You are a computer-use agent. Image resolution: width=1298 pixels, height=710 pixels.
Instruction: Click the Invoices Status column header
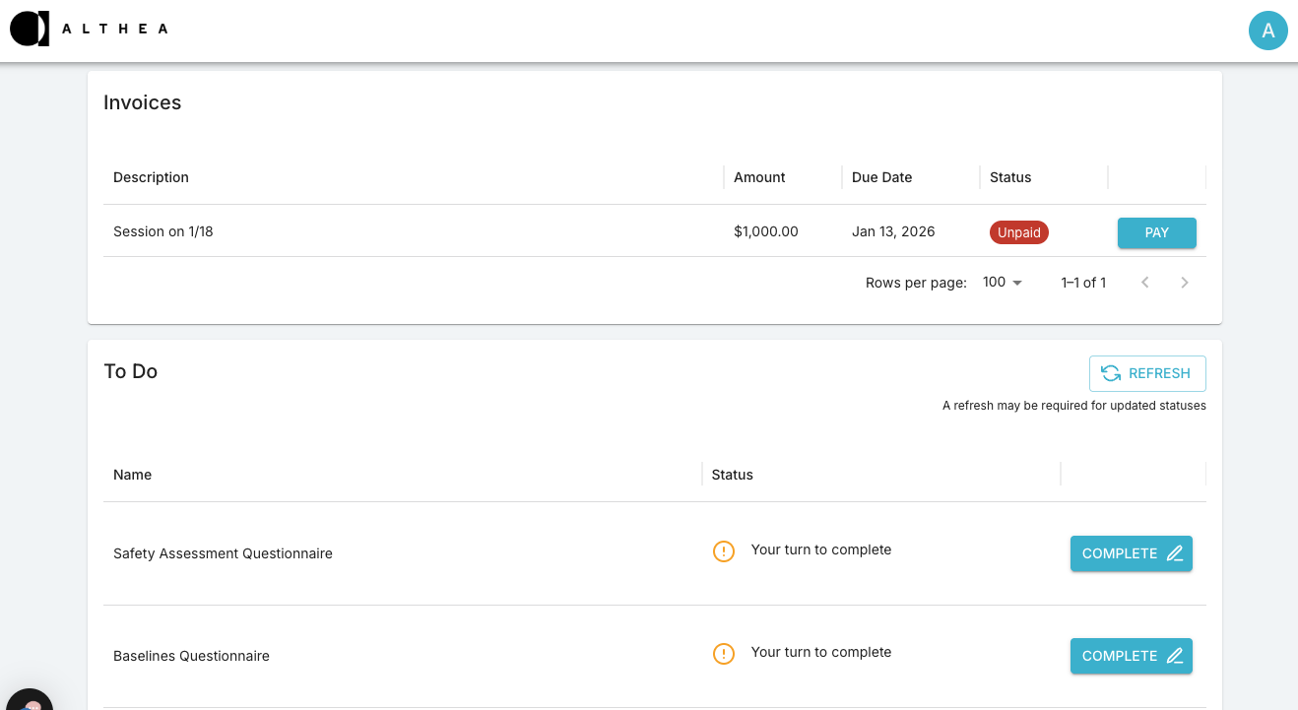[x=1009, y=177]
